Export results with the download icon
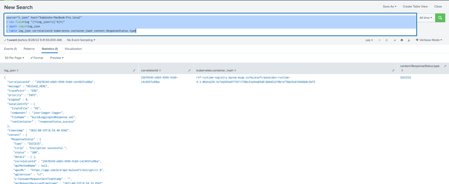The image size is (449, 184). pyautogui.click(x=409, y=40)
